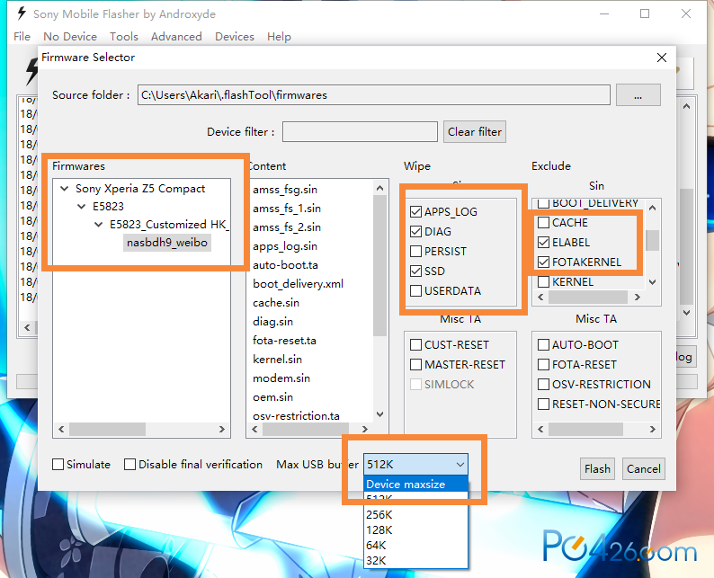This screenshot has width=714, height=578.
Task: Check the RESET-NON-SECURE exclude checkbox
Action: click(543, 405)
